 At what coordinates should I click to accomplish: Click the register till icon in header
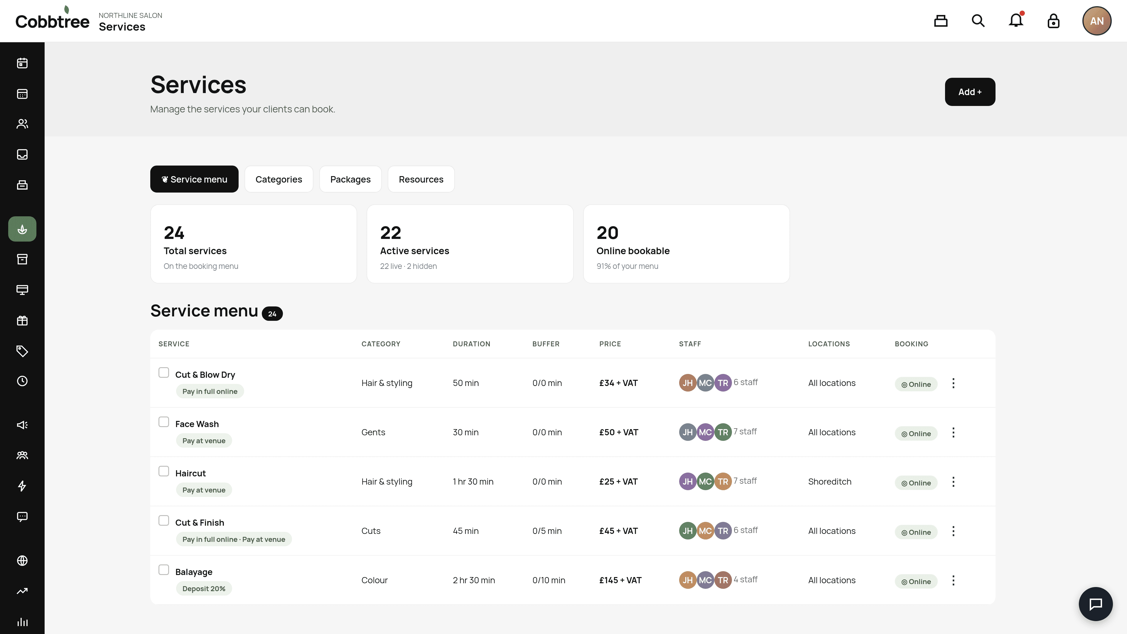pos(941,21)
